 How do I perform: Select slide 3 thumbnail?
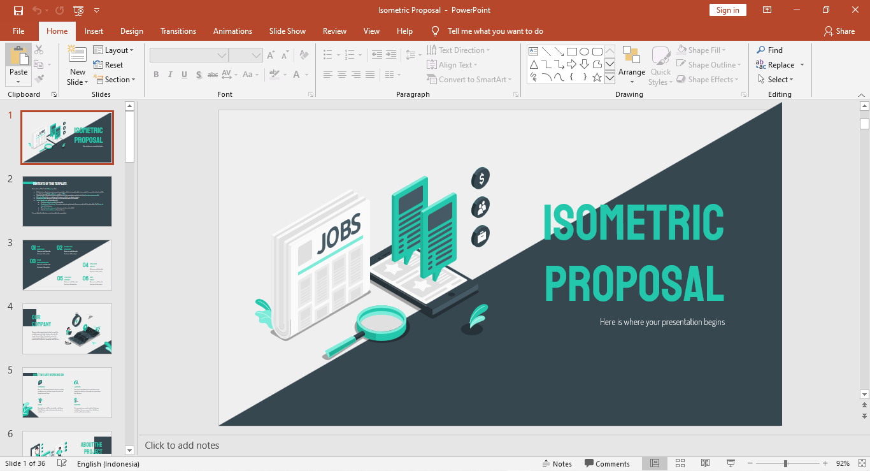coord(67,265)
